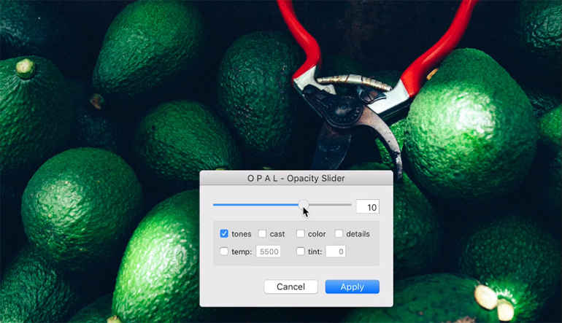Click the 'details' label text
562x323 pixels.
pyautogui.click(x=358, y=234)
